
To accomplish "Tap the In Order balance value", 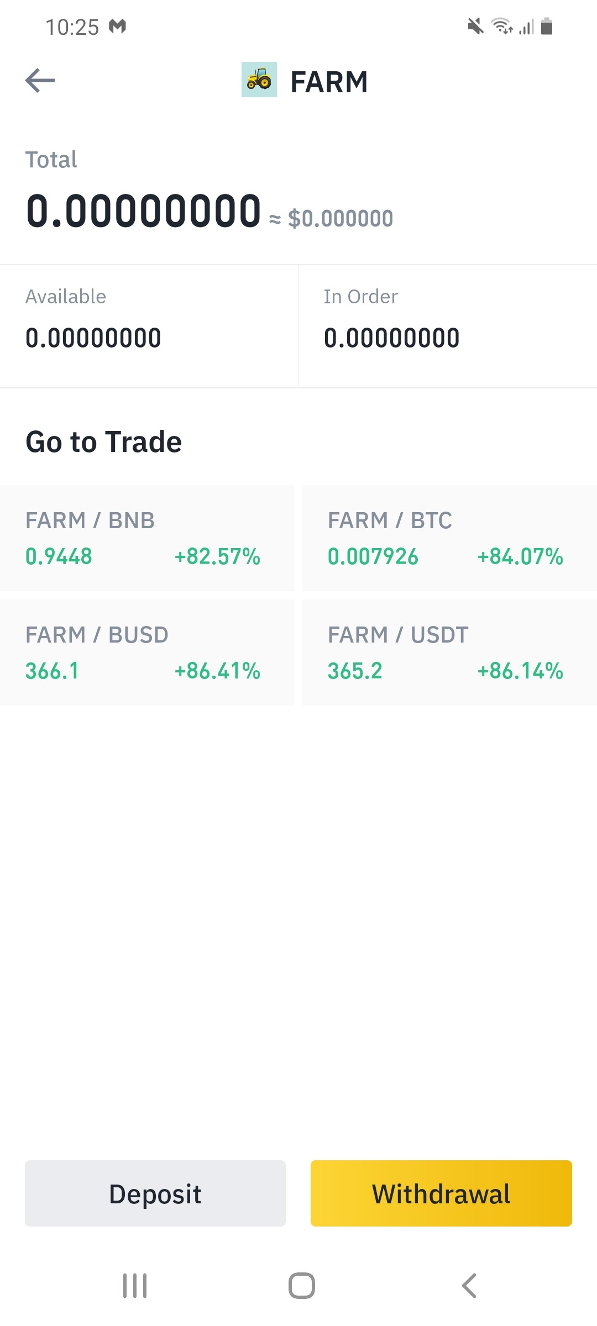I will tap(392, 338).
